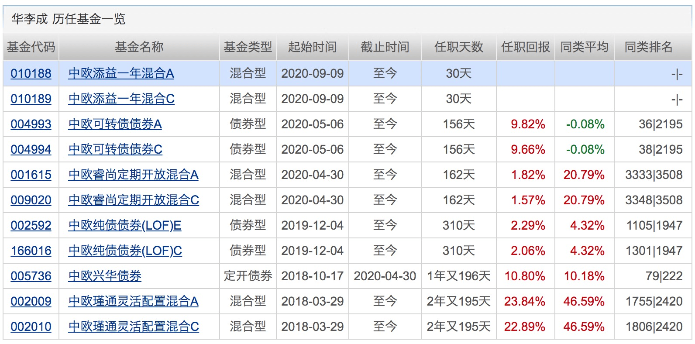The height and width of the screenshot is (344, 695).
Task: Select return value 22.89%
Action: pyautogui.click(x=525, y=327)
